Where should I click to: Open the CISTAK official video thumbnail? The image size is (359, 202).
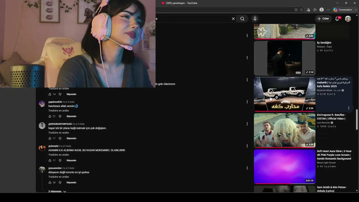pos(285,130)
